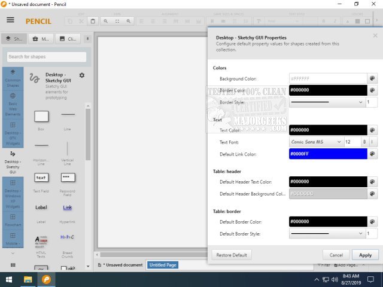The height and width of the screenshot is (287, 383).
Task: Click the Search for shapes field
Action: (x=47, y=57)
